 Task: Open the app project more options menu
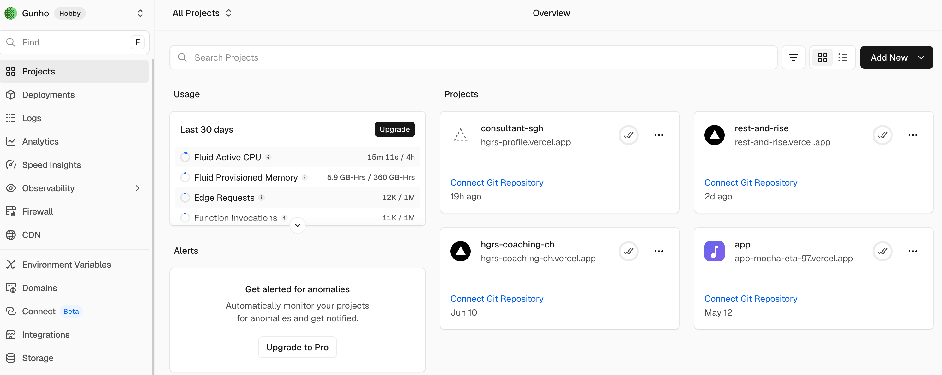click(913, 252)
